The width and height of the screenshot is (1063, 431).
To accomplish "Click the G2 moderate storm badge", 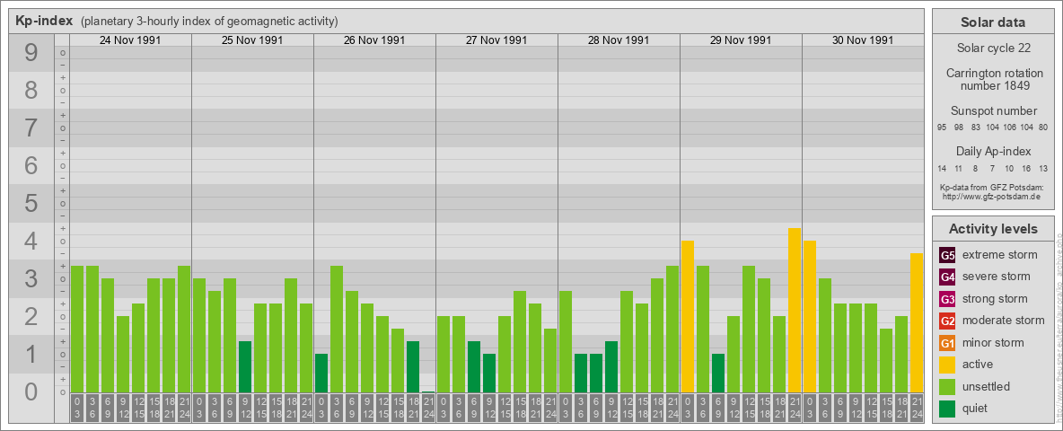I will [947, 321].
